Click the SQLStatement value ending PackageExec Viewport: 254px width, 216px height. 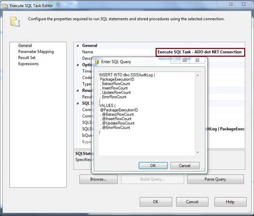tap(226, 129)
